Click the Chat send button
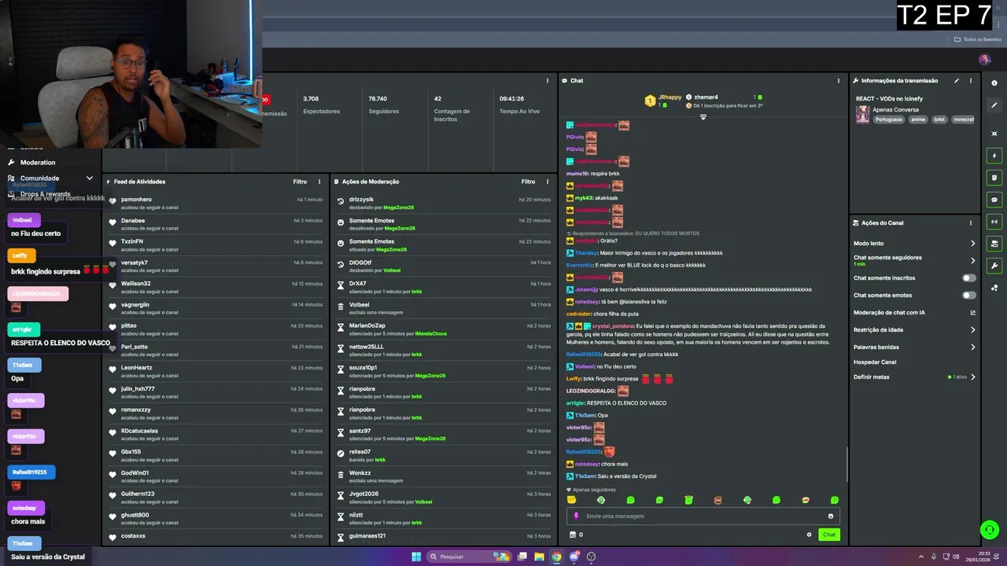 (829, 535)
